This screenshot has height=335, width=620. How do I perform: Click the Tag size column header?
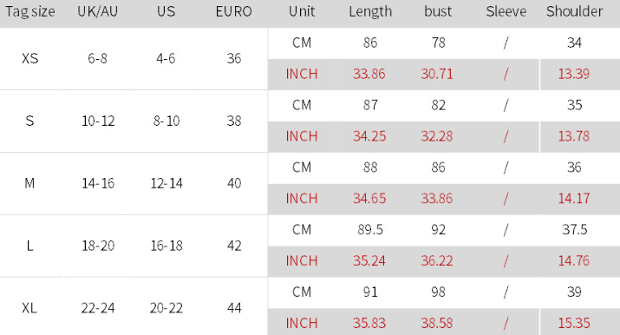(30, 11)
